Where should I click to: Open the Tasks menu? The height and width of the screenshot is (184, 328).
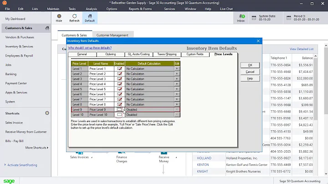tap(72, 9)
